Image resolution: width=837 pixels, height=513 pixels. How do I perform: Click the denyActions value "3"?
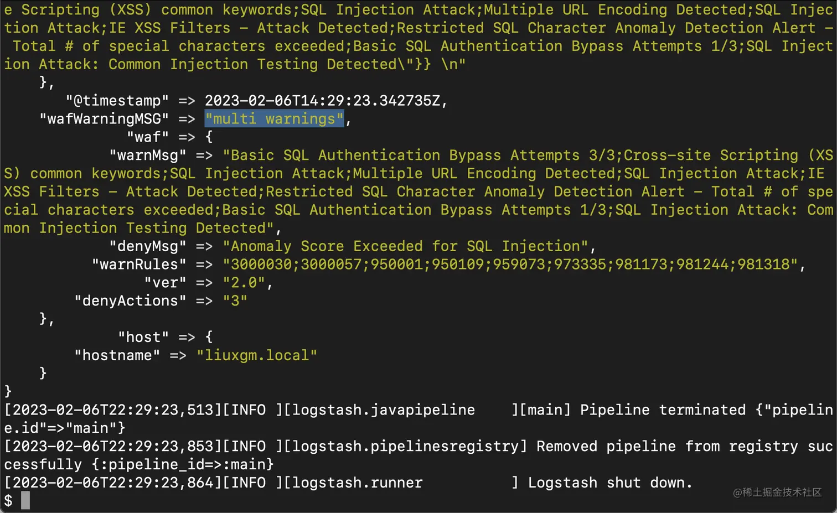pos(235,301)
